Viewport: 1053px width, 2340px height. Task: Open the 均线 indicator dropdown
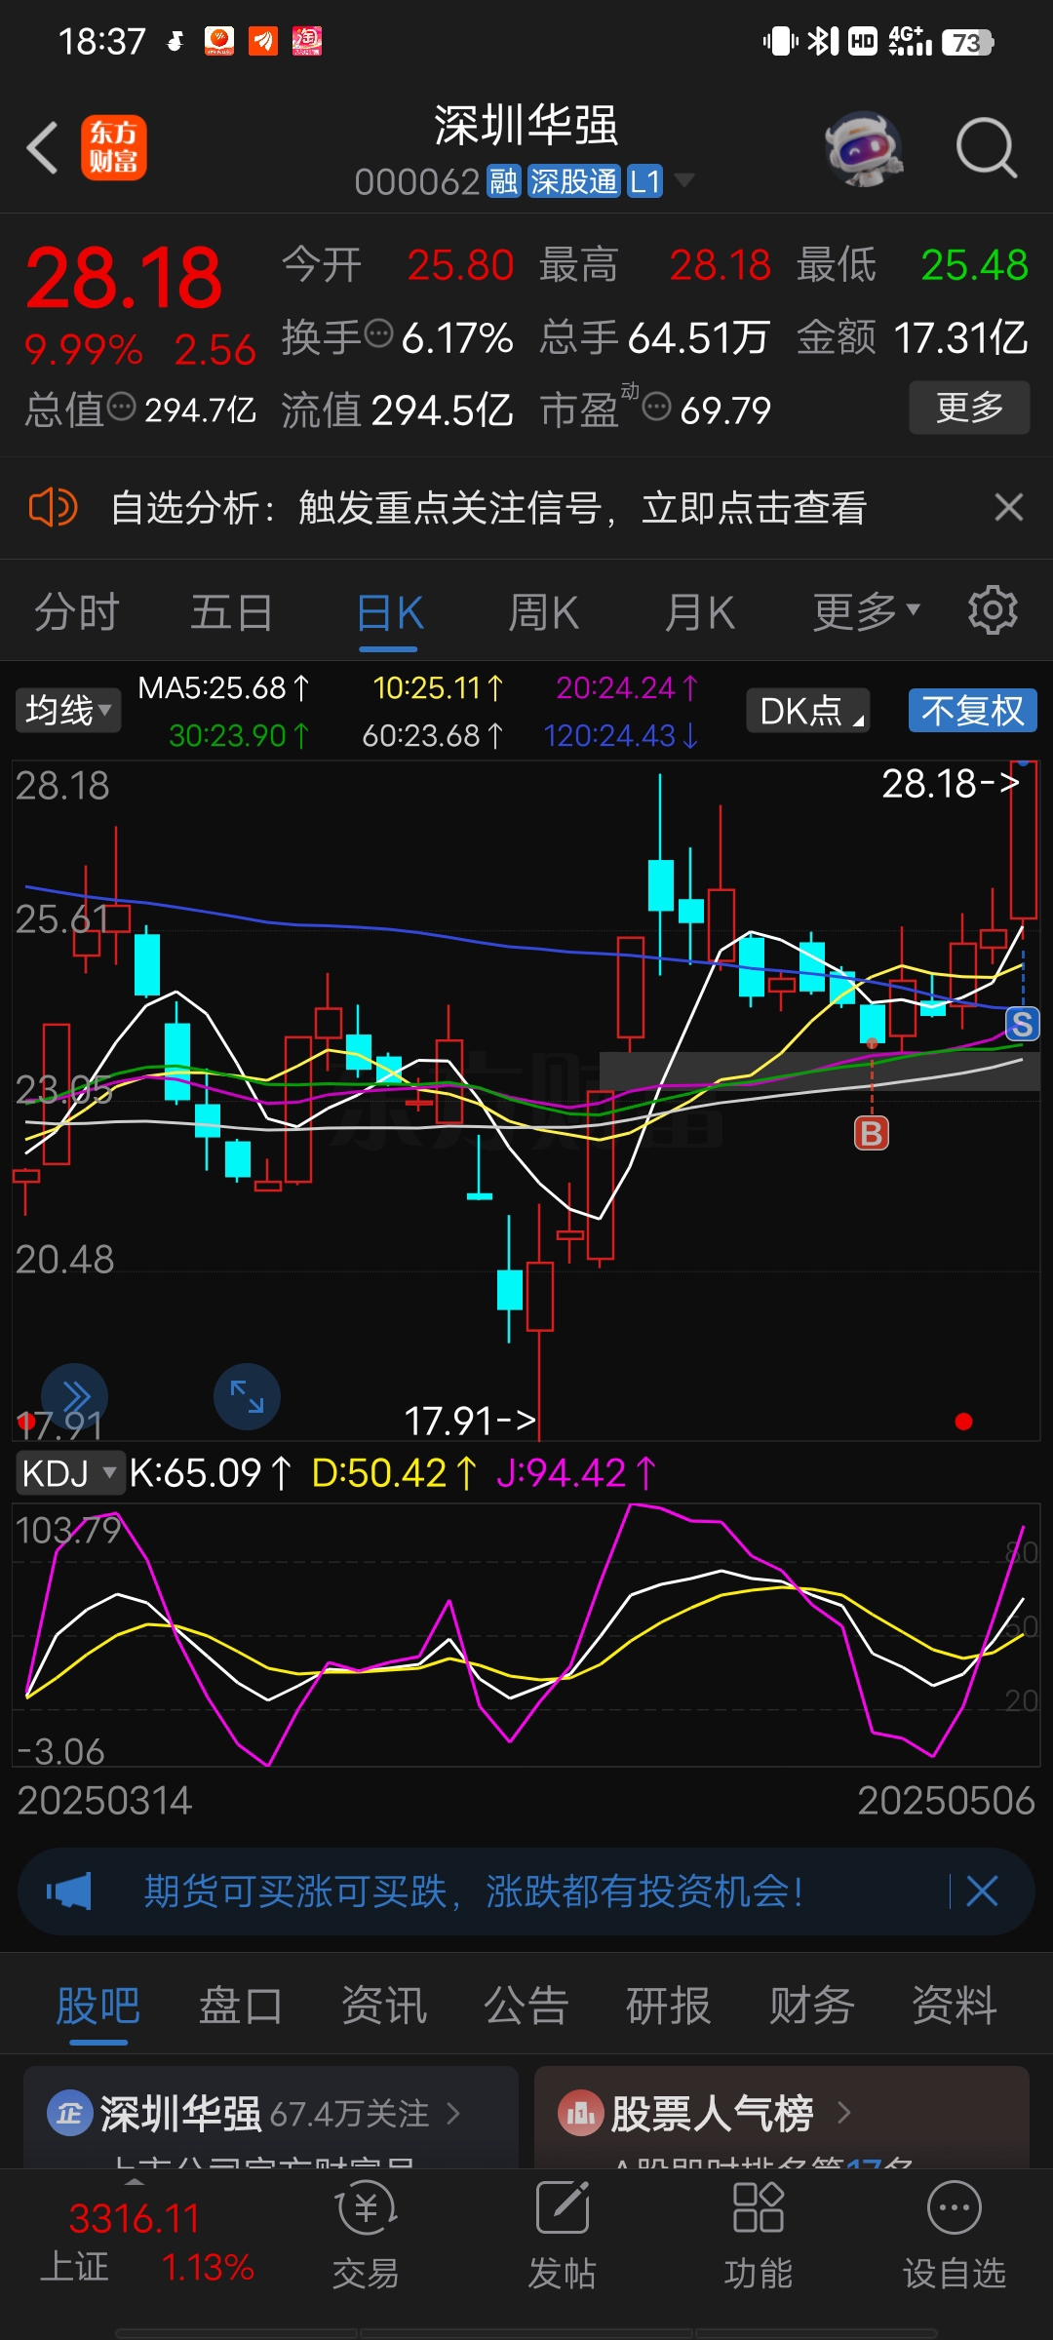[x=67, y=710]
